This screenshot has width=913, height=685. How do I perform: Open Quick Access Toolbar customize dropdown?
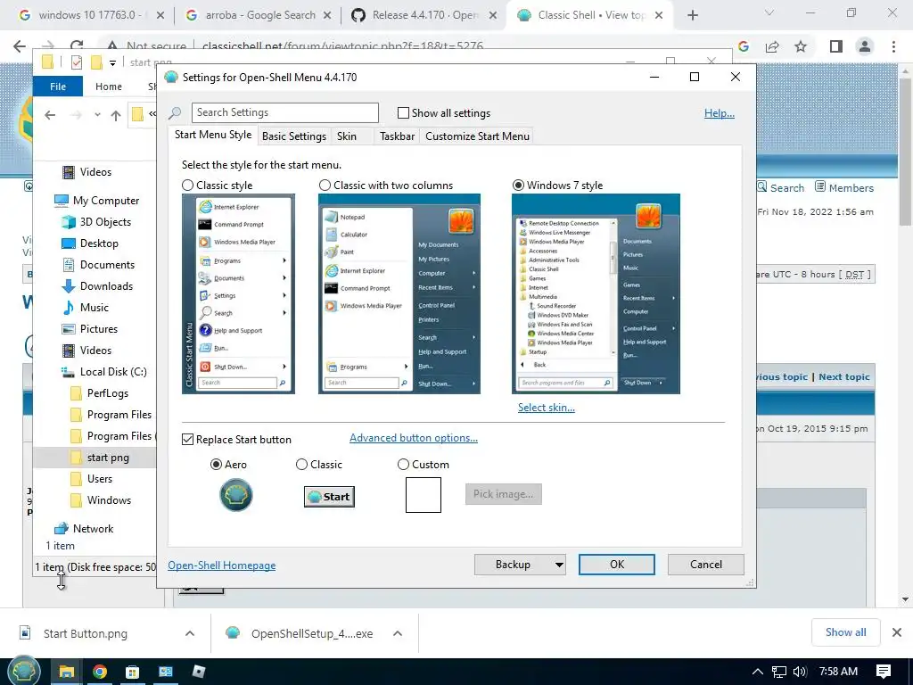pyautogui.click(x=112, y=62)
